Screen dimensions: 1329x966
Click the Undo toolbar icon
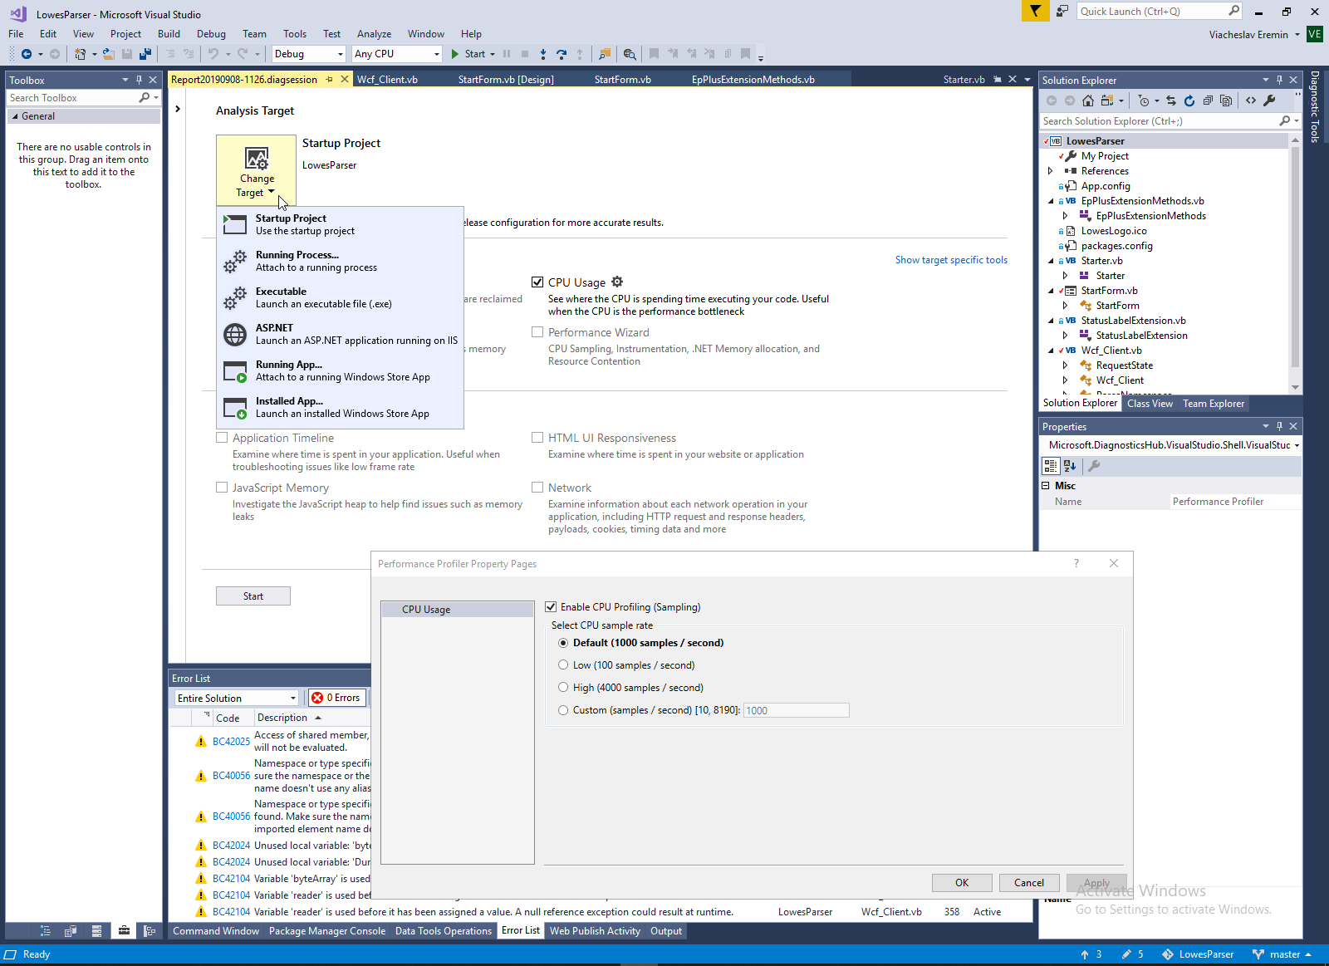213,54
